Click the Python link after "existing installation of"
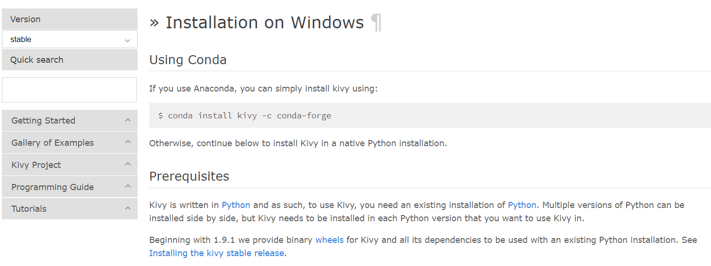This screenshot has height=266, width=711. (522, 205)
